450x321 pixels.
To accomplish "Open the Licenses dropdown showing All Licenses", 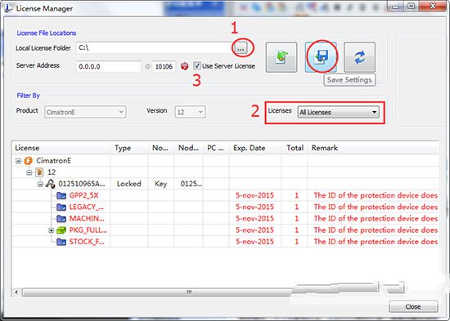I will point(338,112).
